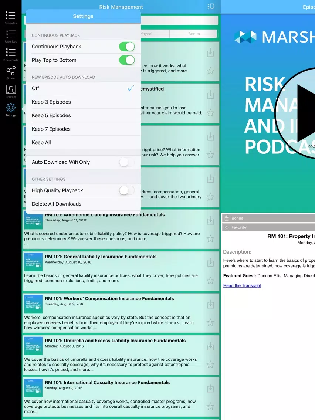Choose Keep 3 Episodes
The width and height of the screenshot is (315, 420).
[x=83, y=102]
